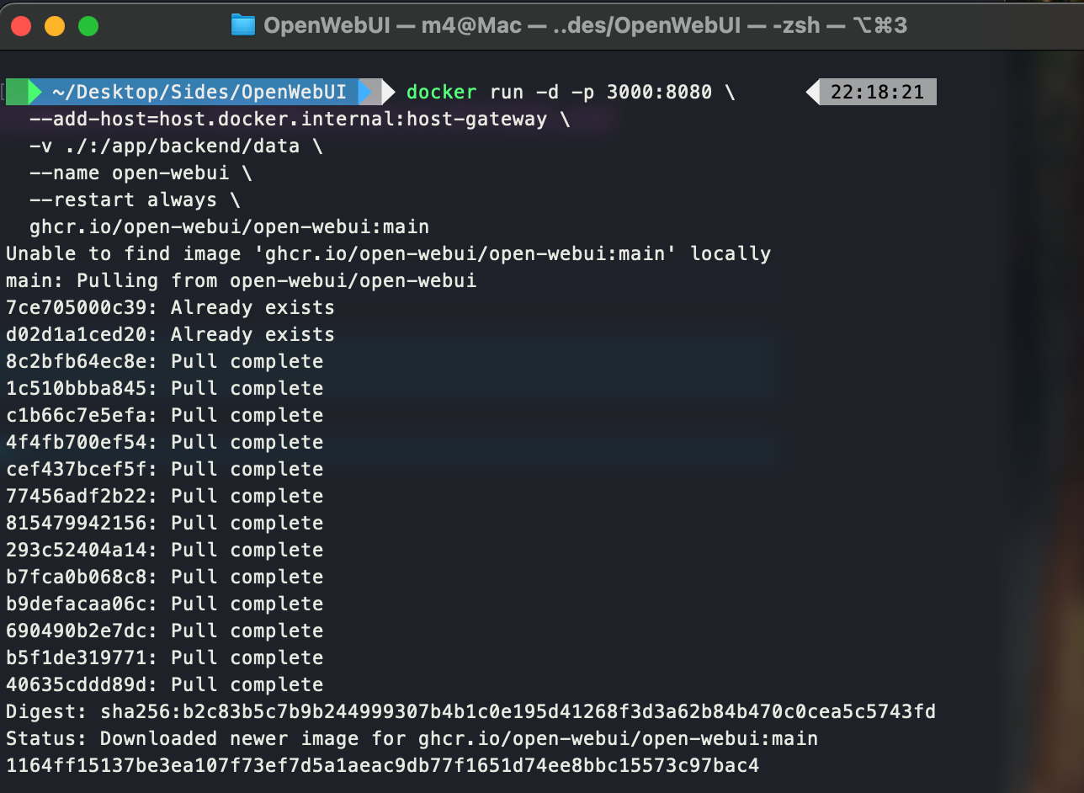1084x793 pixels.
Task: Click the blue folder icon in the title bar
Action: (243, 25)
